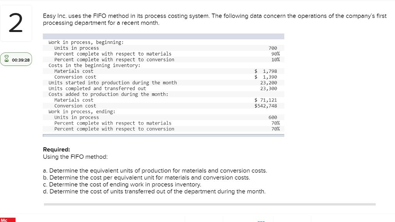Click the hourglass timer icon
This screenshot has height=222, width=395.
pyautogui.click(x=7, y=60)
